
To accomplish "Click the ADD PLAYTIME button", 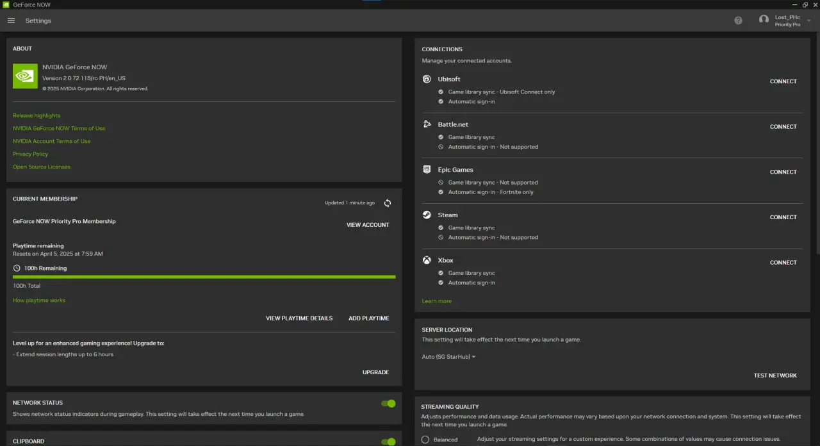I will [x=368, y=318].
